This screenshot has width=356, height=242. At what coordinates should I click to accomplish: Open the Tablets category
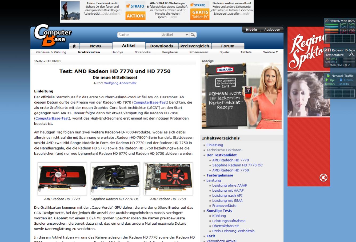tap(246, 52)
